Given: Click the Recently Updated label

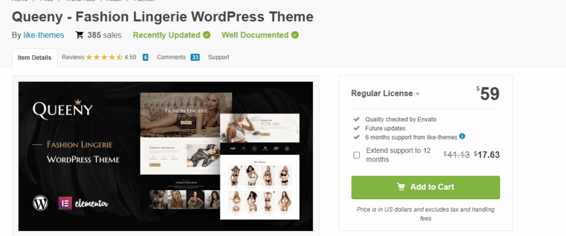Looking at the screenshot, I should coord(166,35).
